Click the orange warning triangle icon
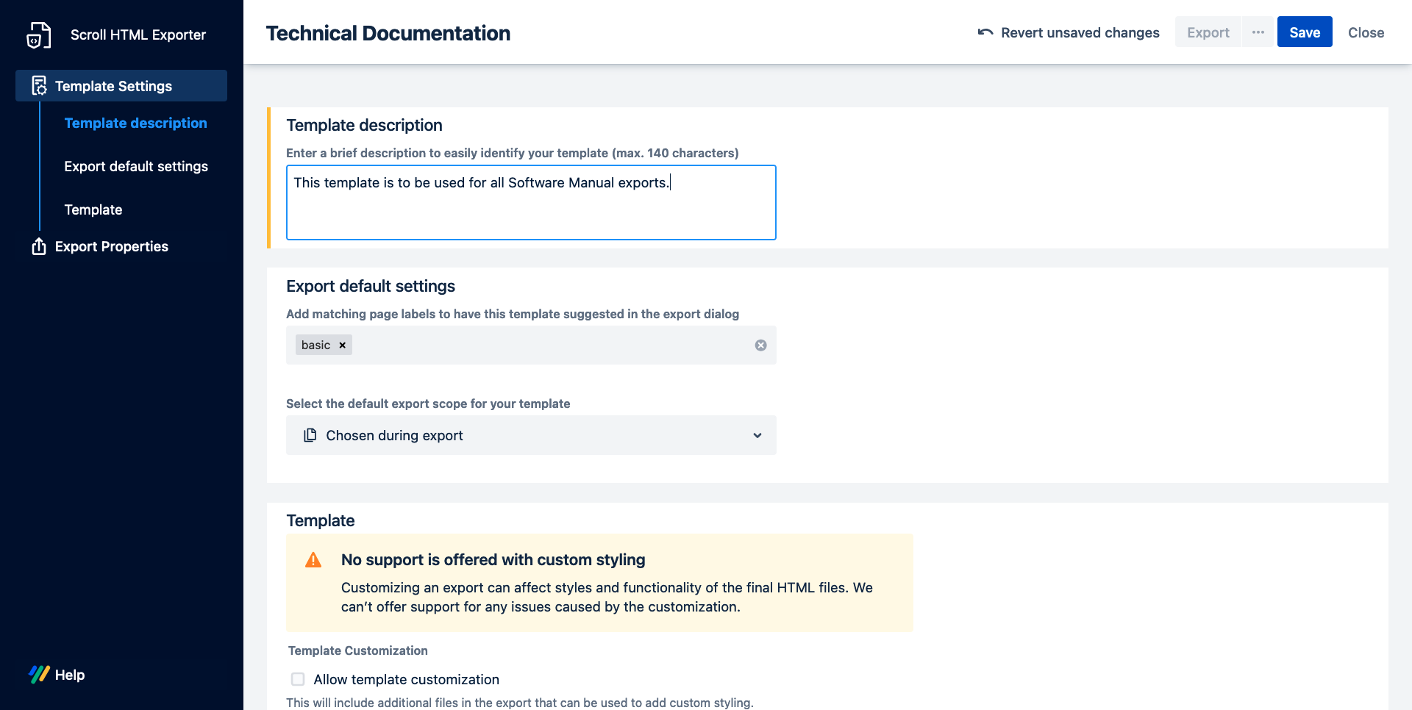Image resolution: width=1412 pixels, height=710 pixels. click(313, 560)
